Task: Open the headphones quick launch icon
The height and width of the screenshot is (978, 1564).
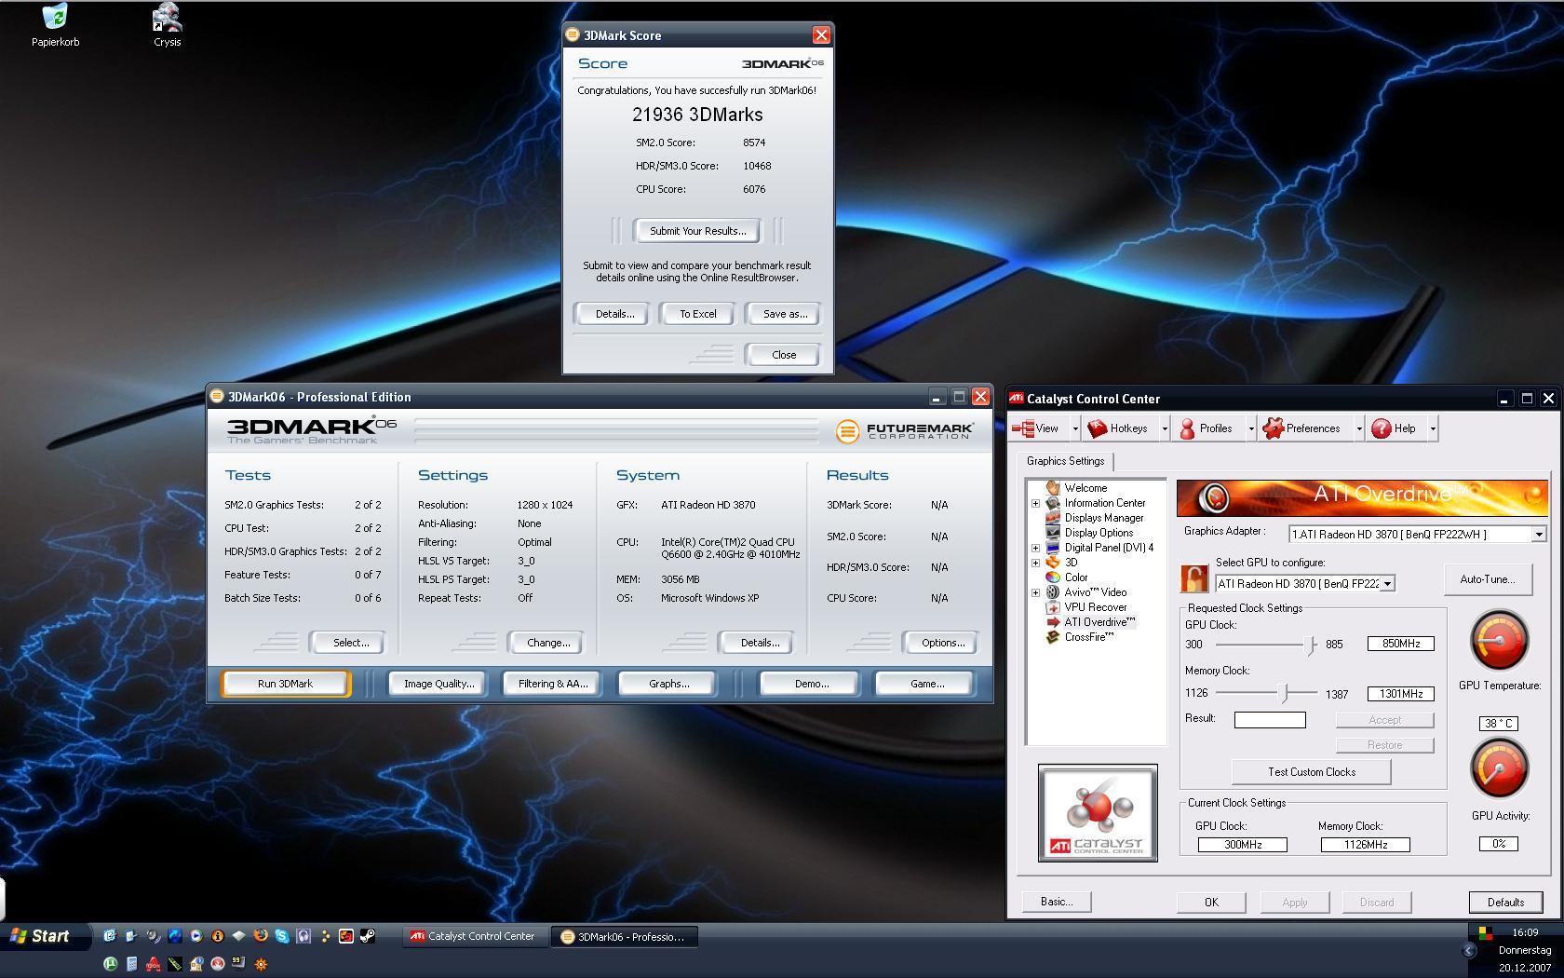Action: pyautogui.click(x=303, y=936)
